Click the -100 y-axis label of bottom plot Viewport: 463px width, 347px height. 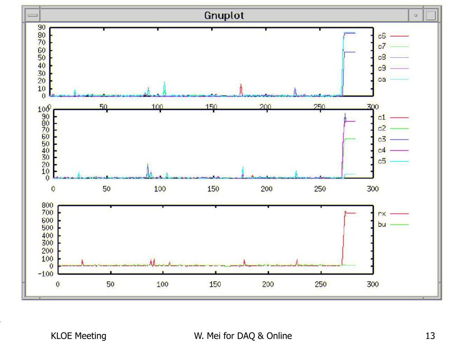tap(46, 274)
